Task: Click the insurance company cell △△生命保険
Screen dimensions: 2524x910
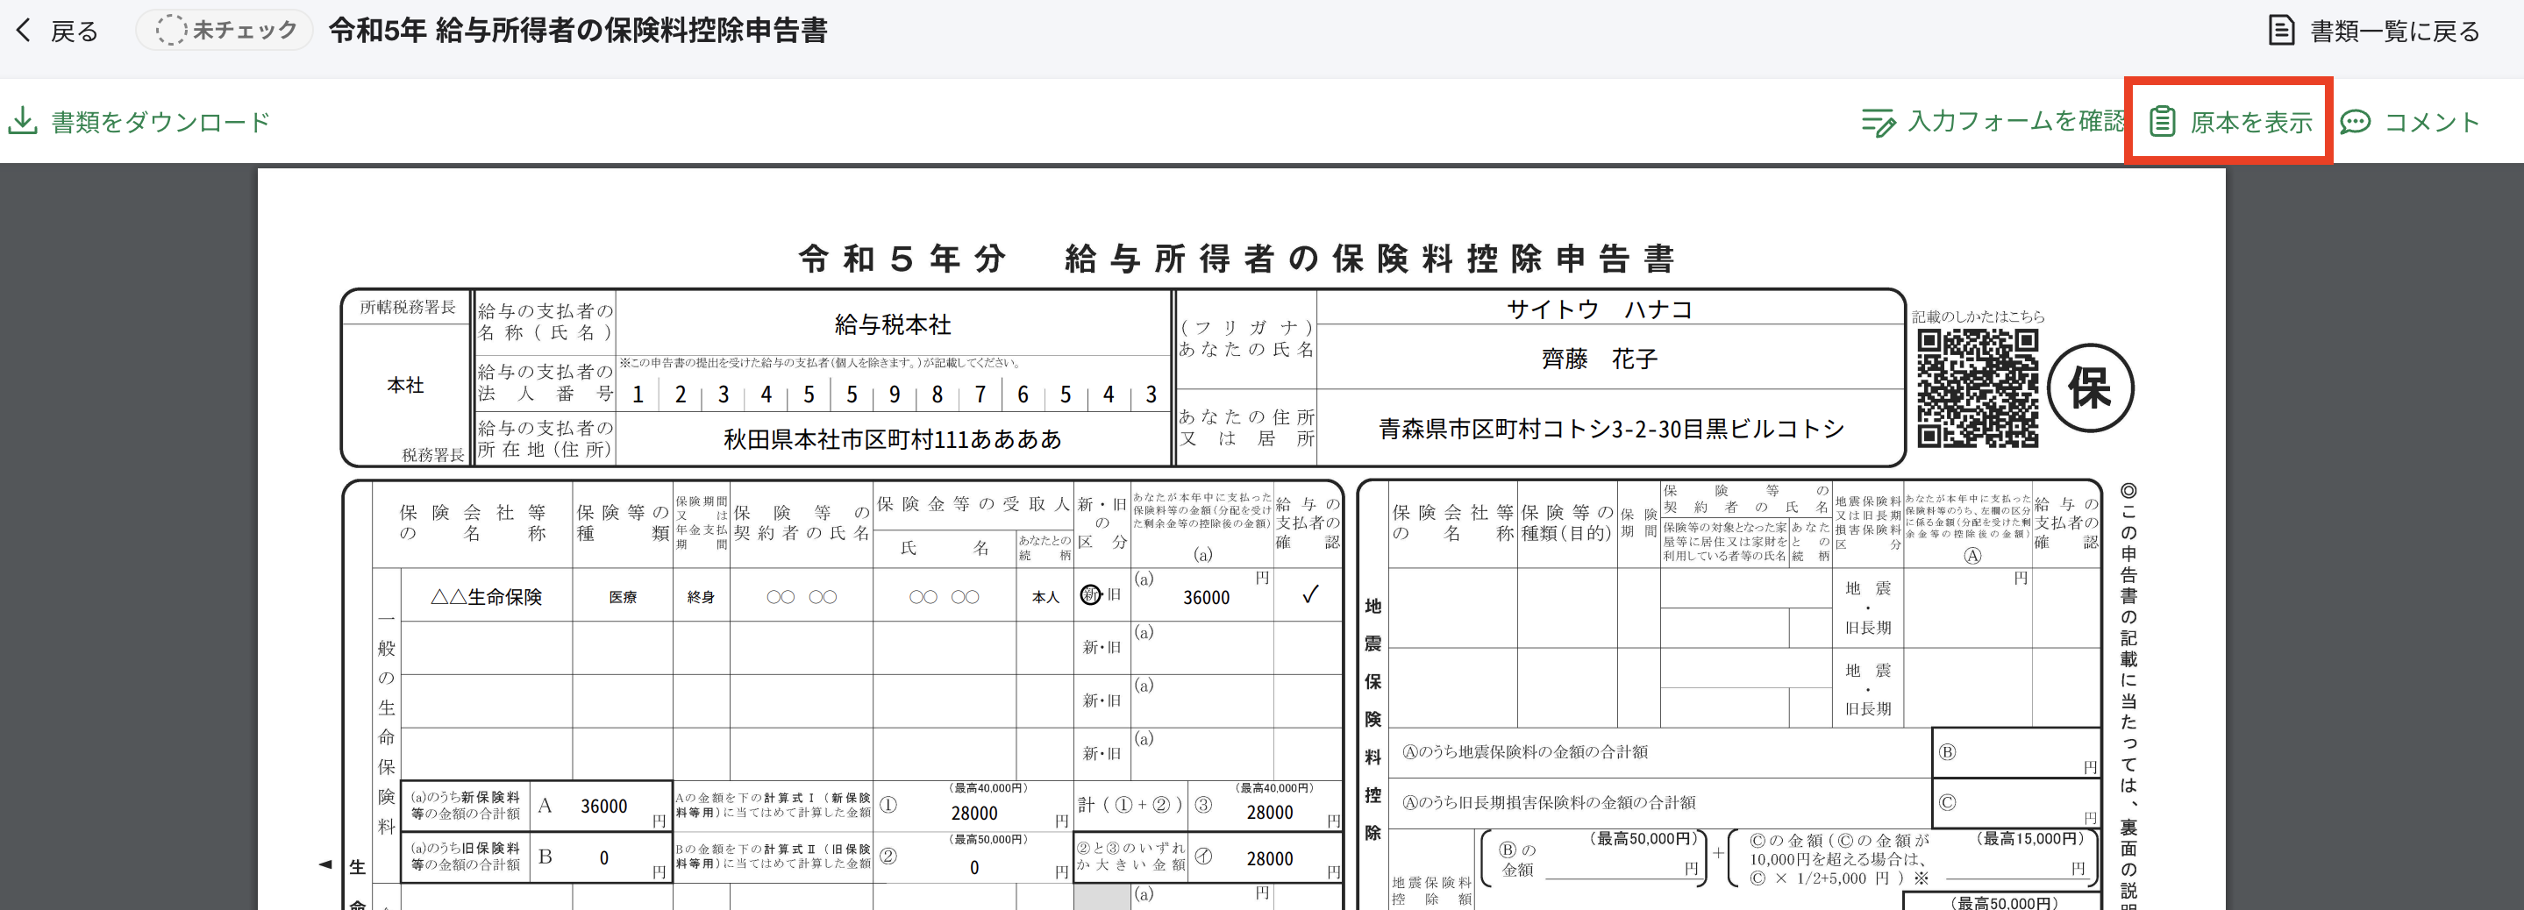Action: [486, 596]
